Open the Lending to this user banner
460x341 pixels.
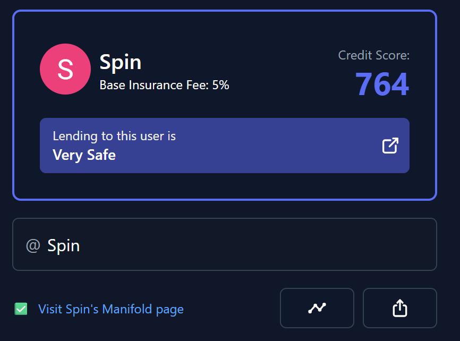[225, 146]
